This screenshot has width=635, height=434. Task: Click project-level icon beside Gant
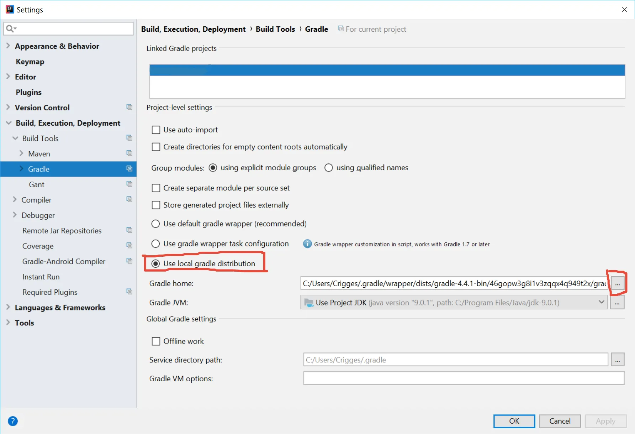pyautogui.click(x=129, y=184)
